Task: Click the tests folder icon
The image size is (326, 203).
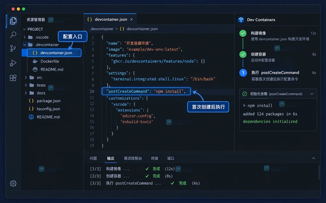Action: click(x=32, y=85)
